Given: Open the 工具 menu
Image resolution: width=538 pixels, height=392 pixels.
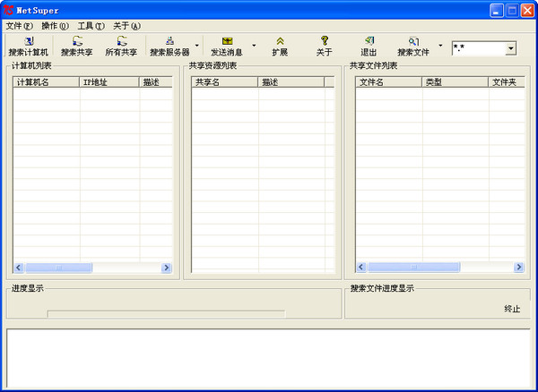Looking at the screenshot, I should click(x=91, y=26).
